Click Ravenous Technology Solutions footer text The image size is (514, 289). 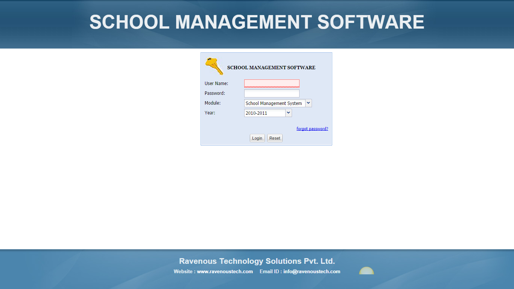pyautogui.click(x=257, y=261)
